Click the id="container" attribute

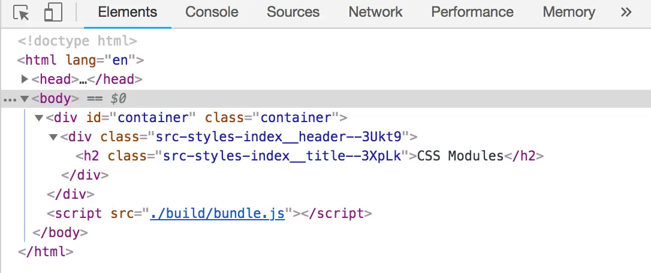point(141,118)
